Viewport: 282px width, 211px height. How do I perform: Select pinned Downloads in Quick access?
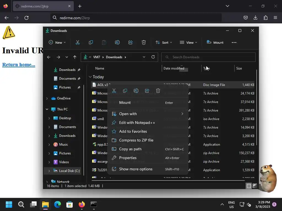pos(67,70)
